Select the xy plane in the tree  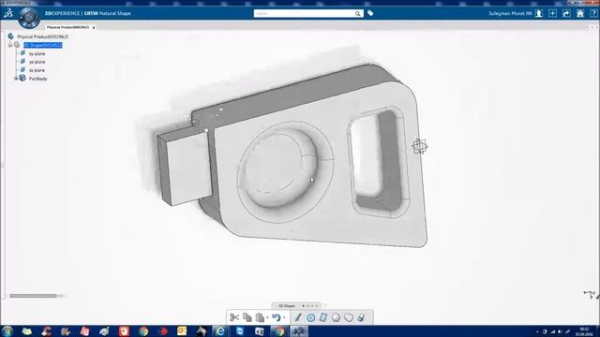37,54
